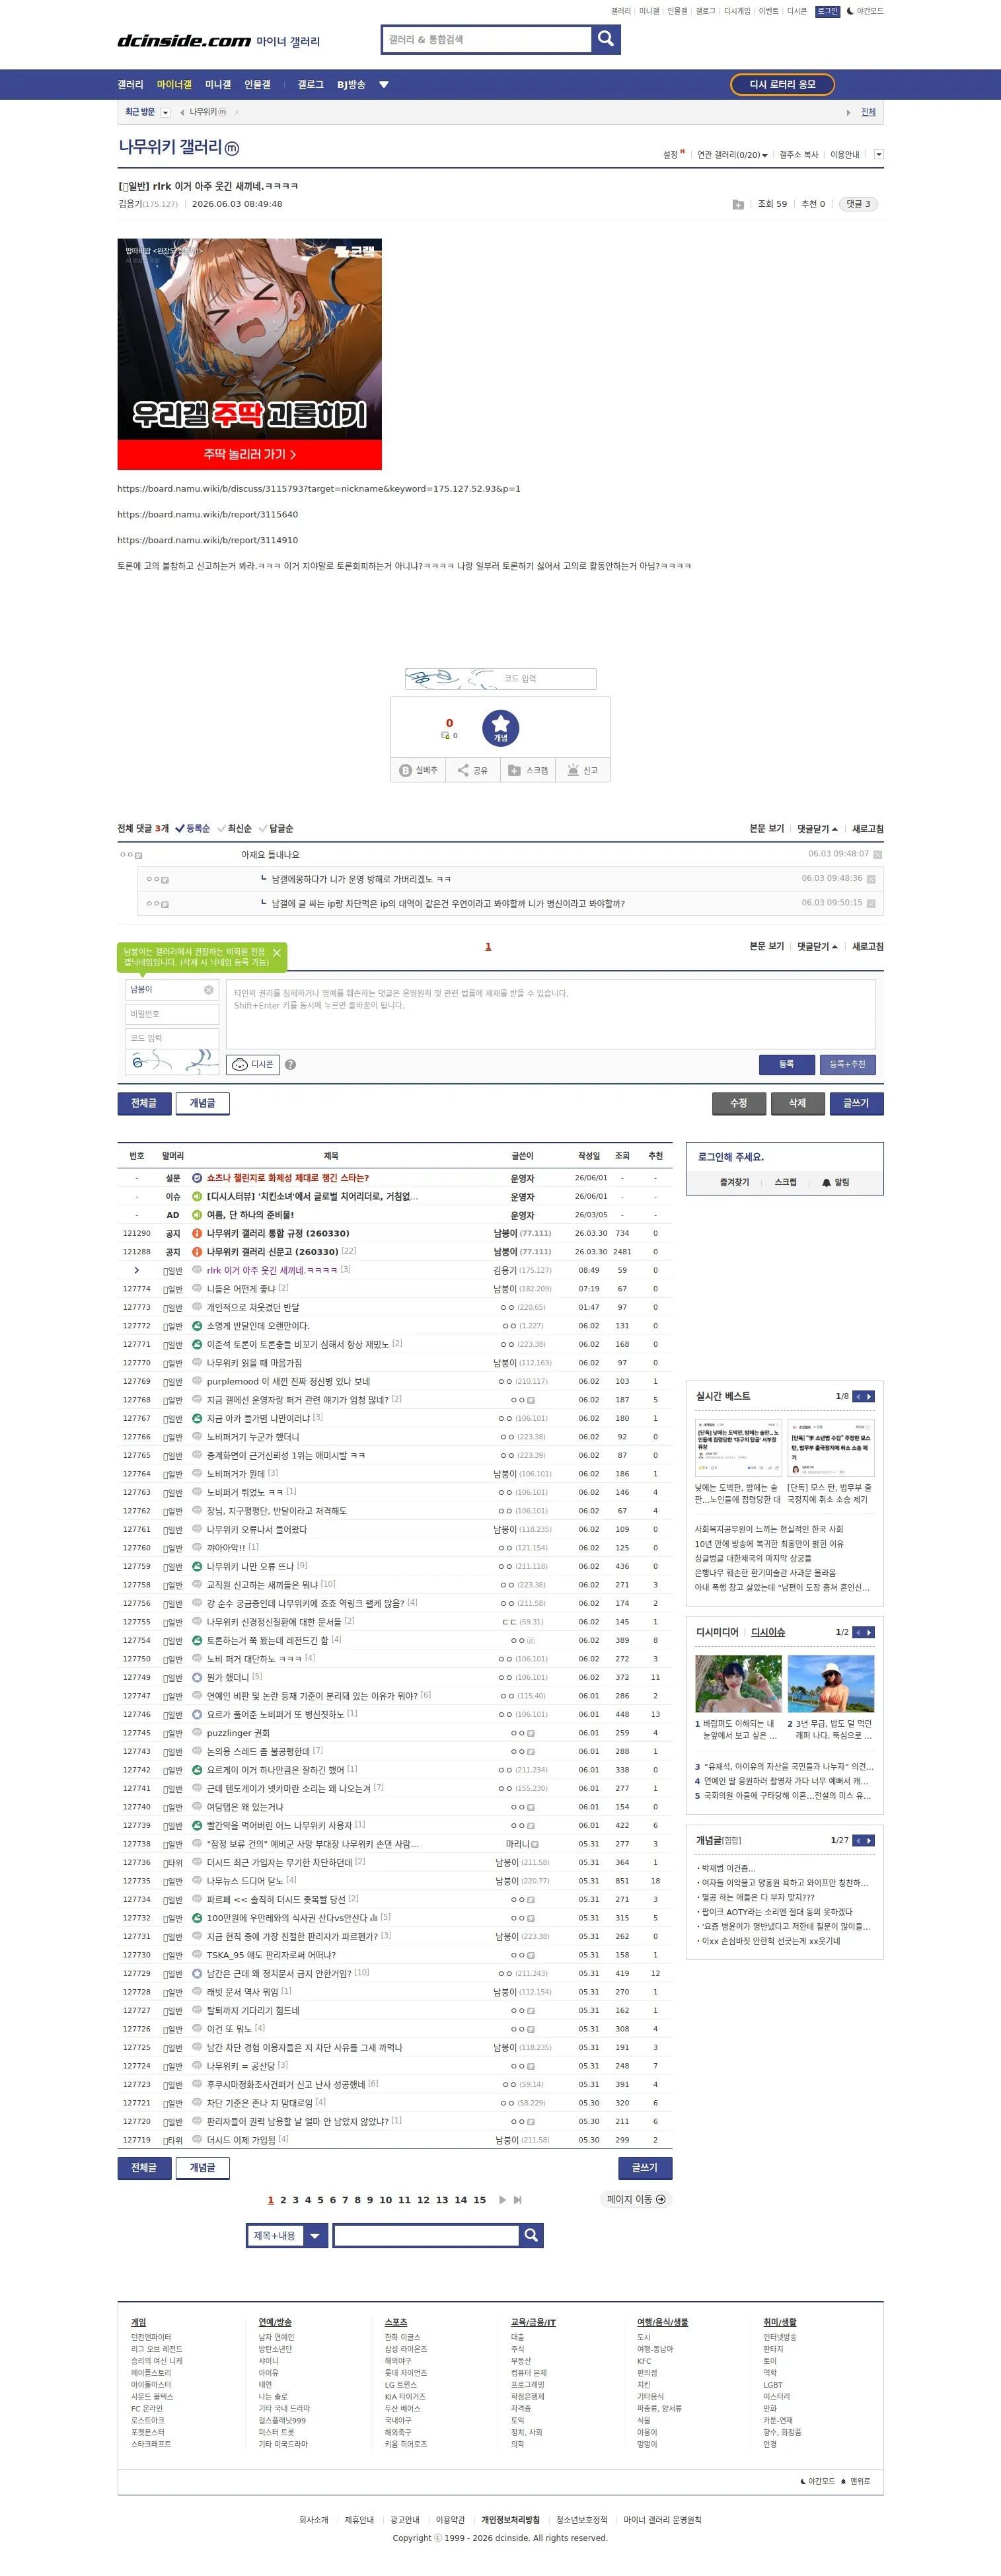This screenshot has width=1001, height=2576.
Task: Click the folder-plus icon beside 조회 59
Action: click(x=738, y=204)
